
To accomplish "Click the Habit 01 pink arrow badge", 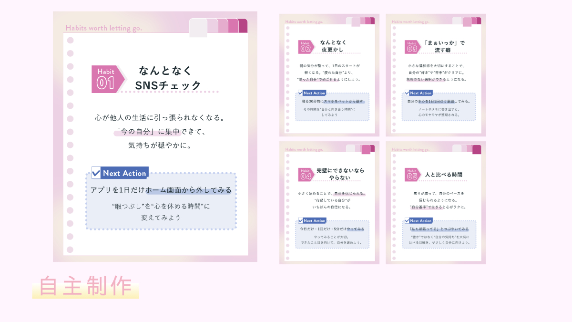I will point(108,79).
